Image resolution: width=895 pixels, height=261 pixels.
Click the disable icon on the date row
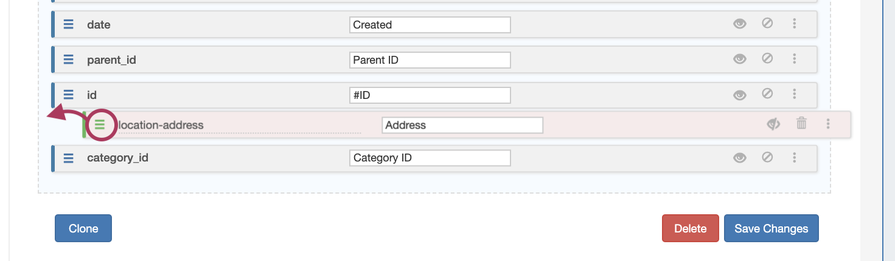tap(767, 24)
